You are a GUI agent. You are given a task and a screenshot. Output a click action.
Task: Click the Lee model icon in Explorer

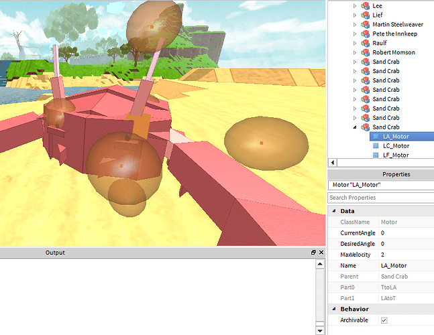tap(366, 5)
